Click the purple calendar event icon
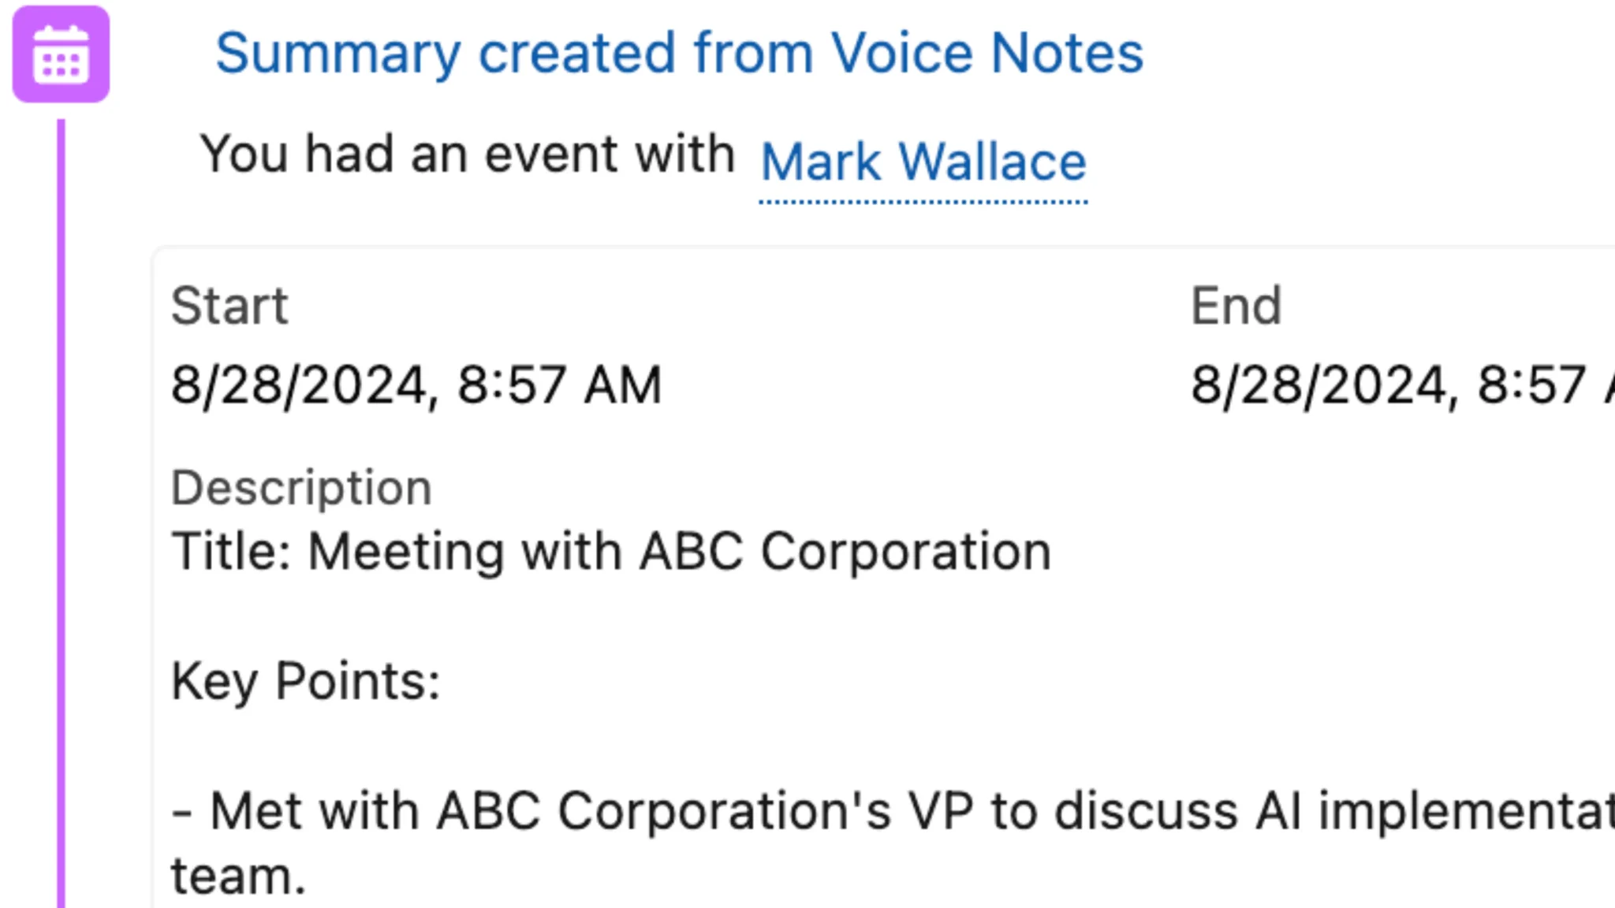This screenshot has height=908, width=1615. click(61, 54)
